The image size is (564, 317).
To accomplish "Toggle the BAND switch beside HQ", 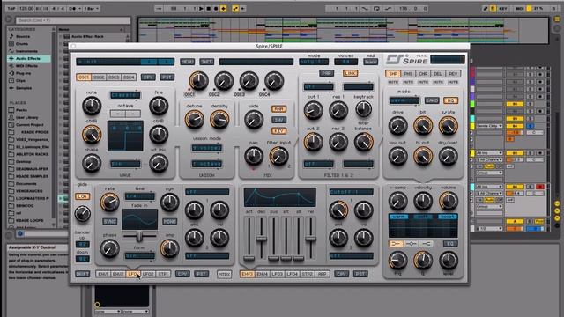I will 432,100.
